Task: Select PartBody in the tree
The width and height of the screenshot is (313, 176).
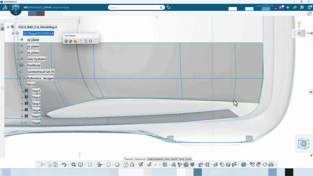Action: pyautogui.click(x=34, y=65)
